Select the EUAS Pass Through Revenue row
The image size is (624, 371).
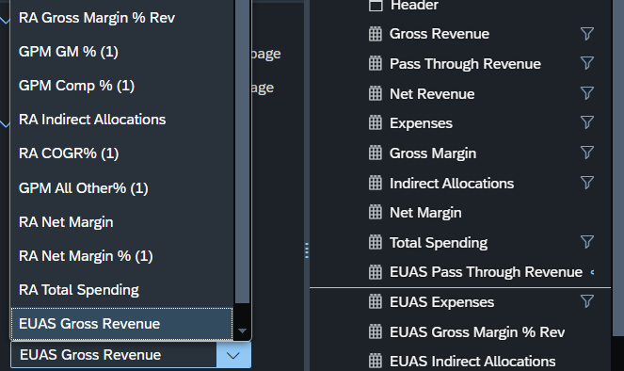460,272
